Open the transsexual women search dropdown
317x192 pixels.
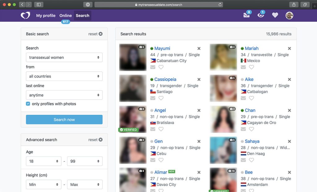tap(64, 57)
